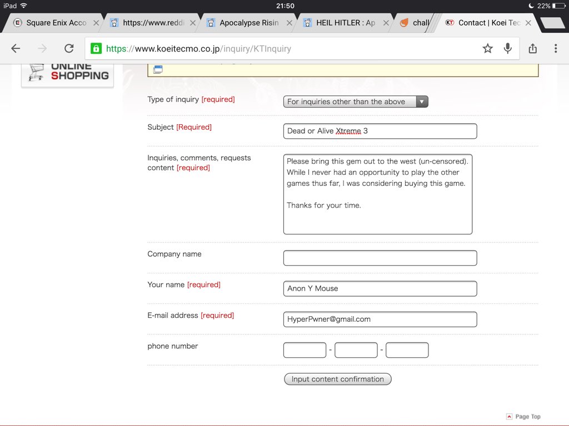The image size is (569, 426).
Task: Tap the battery indicator in status bar
Action: (558, 6)
